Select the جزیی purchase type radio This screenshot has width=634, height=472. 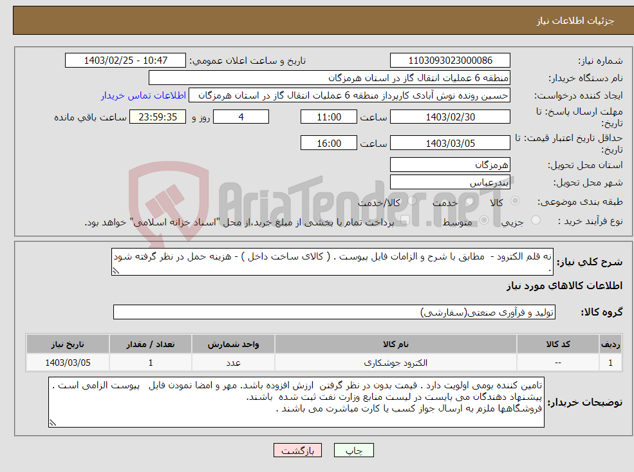pos(536,220)
